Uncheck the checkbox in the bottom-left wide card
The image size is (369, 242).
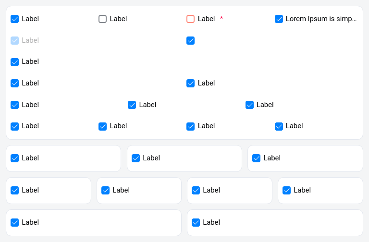click(14, 222)
